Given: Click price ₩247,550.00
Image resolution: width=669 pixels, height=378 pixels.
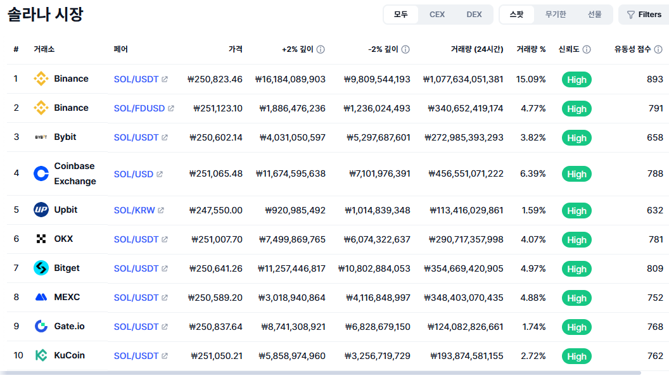Looking at the screenshot, I should [x=216, y=210].
